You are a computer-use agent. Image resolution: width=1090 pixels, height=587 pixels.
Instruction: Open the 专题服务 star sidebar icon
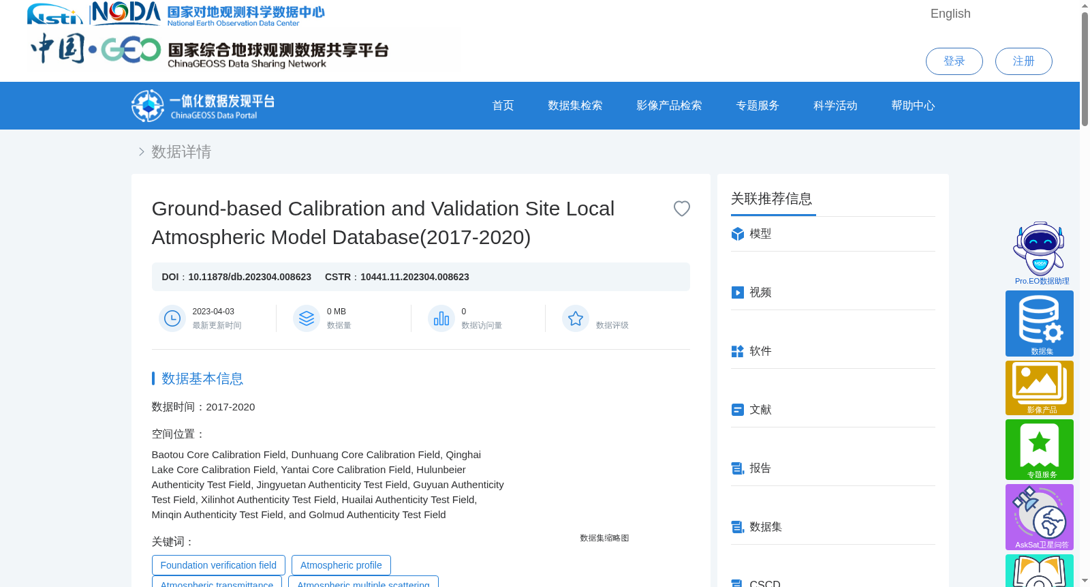1039,449
